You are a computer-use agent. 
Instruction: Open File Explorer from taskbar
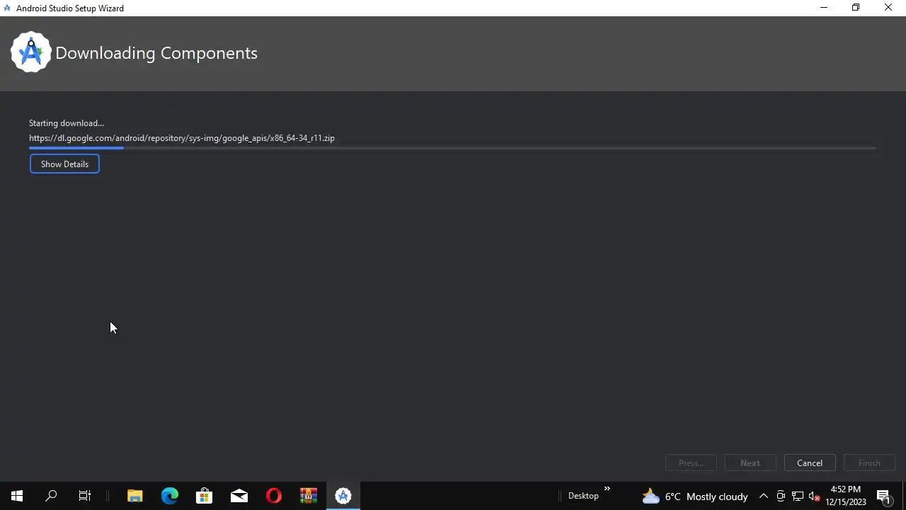pos(134,496)
